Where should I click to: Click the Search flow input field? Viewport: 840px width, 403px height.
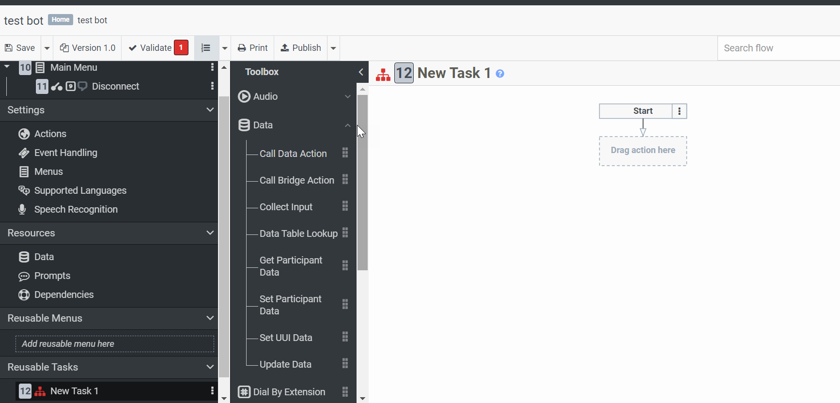point(778,48)
